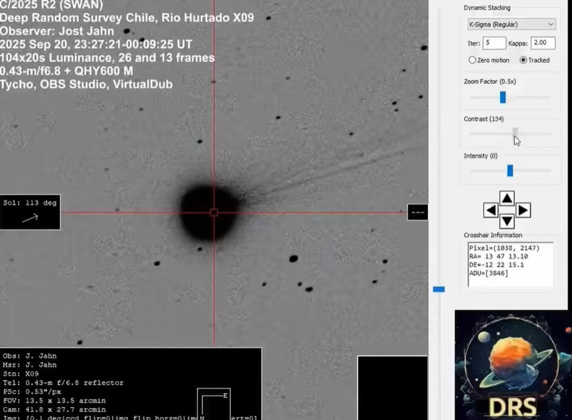
Task: Click the up arrow pan button
Action: [507, 198]
